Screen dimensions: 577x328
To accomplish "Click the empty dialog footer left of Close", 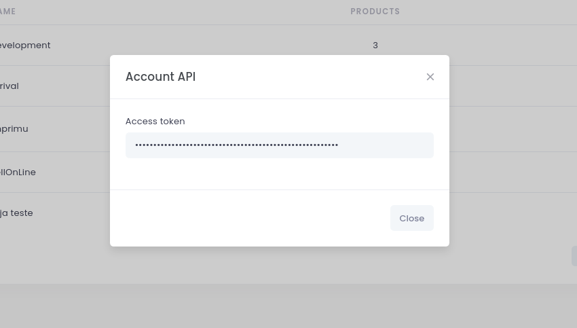I will pyautogui.click(x=251, y=218).
